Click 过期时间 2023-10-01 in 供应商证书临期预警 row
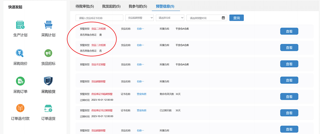The height and width of the screenshot is (134, 320). (x=102, y=100)
